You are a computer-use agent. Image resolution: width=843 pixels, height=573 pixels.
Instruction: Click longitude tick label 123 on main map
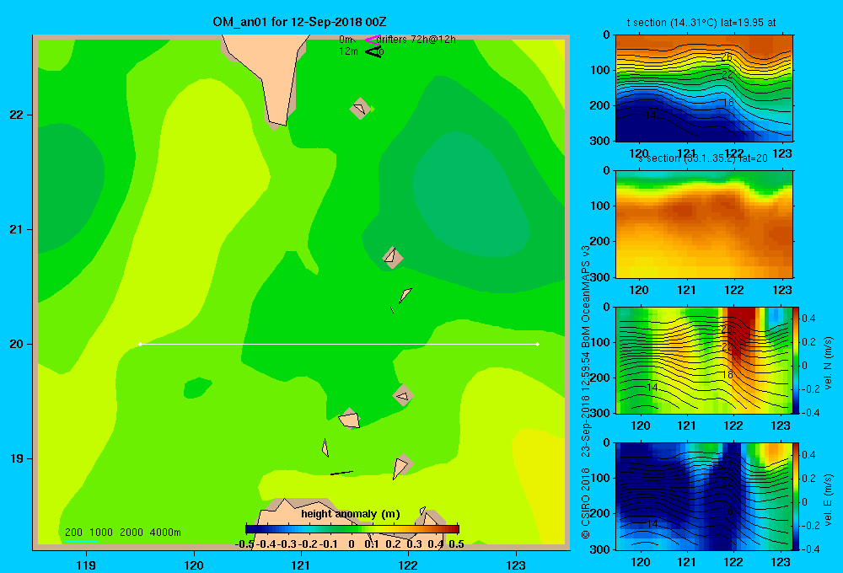tap(516, 565)
